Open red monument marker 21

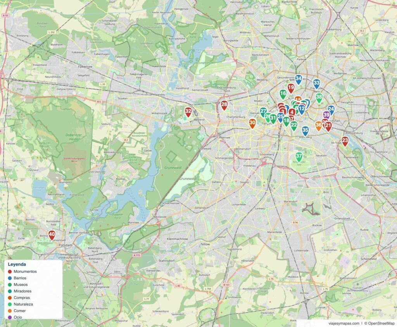point(328,126)
